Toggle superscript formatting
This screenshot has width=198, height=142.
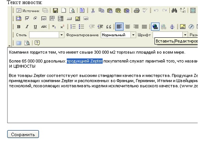click(62, 27)
